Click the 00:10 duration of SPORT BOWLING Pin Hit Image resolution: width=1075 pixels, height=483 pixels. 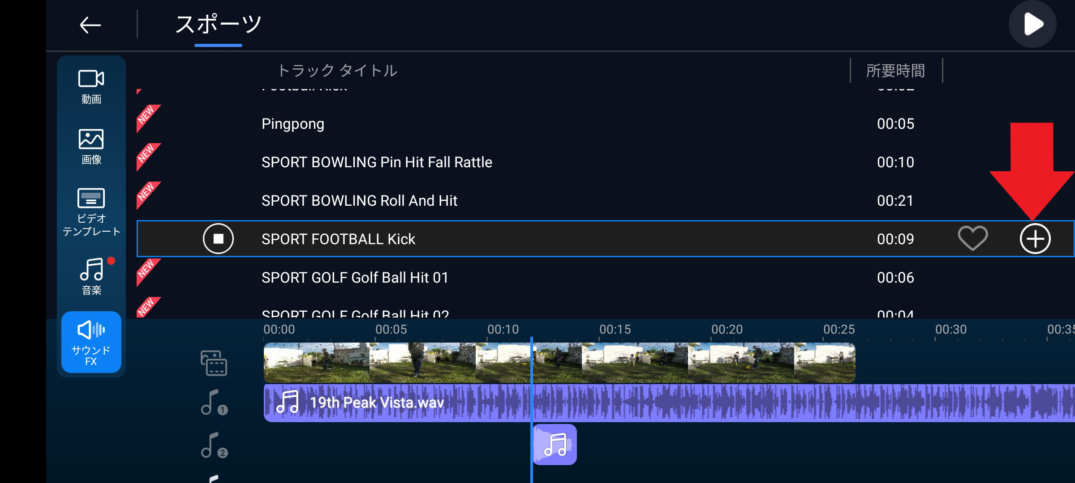point(895,162)
